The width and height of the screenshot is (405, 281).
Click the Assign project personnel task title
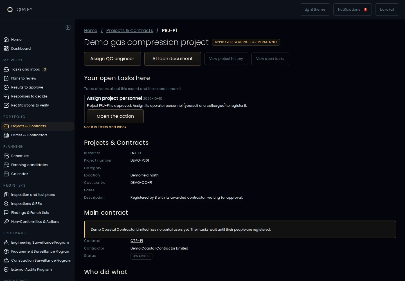tap(114, 98)
